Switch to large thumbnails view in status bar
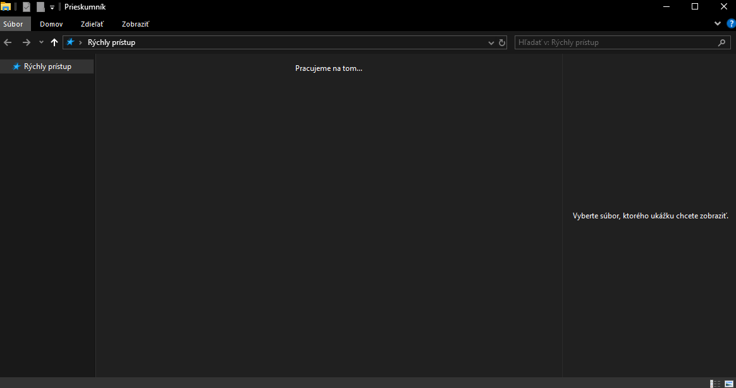This screenshot has width=736, height=388. [x=729, y=384]
